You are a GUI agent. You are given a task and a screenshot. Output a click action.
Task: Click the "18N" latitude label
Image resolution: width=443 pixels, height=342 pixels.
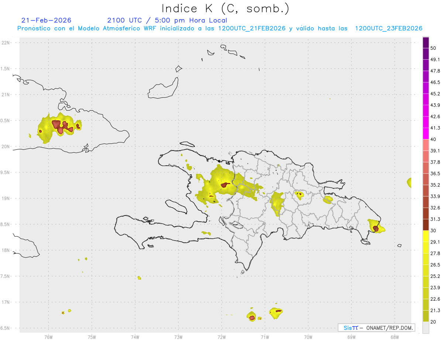click(x=6, y=251)
